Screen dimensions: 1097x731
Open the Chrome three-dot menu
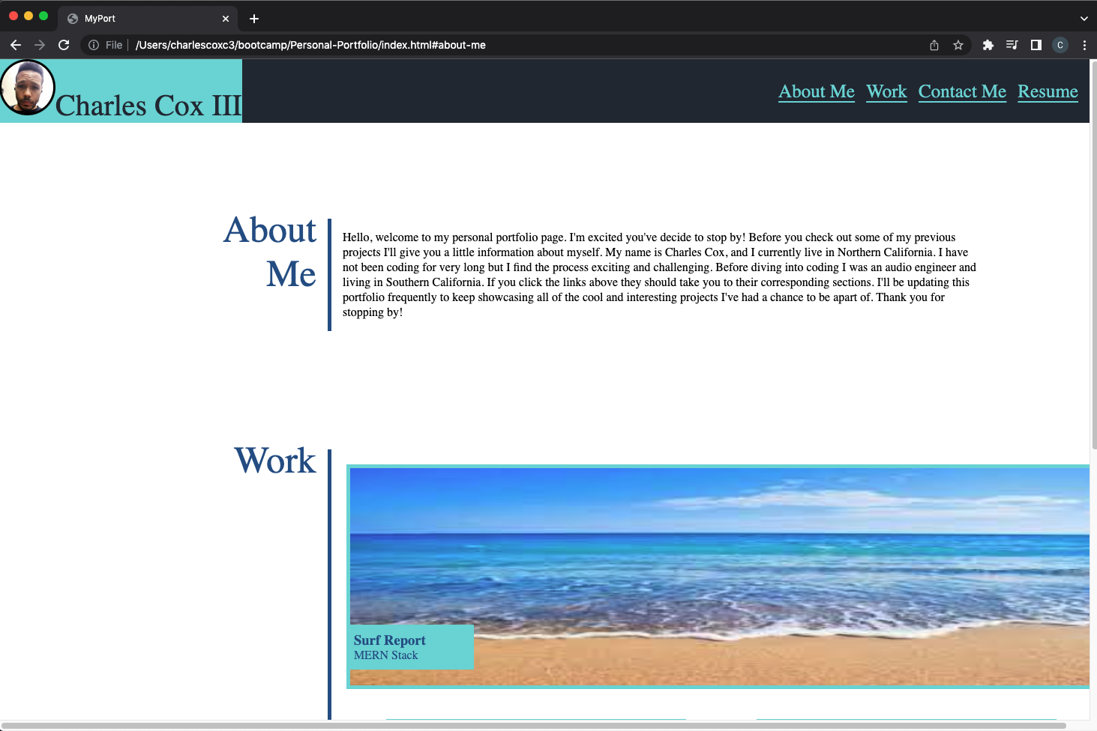[x=1084, y=45]
